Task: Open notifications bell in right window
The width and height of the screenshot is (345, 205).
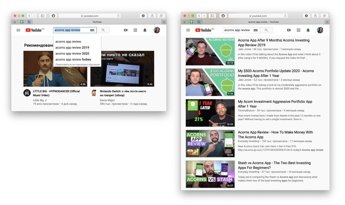Action: pos(308,30)
